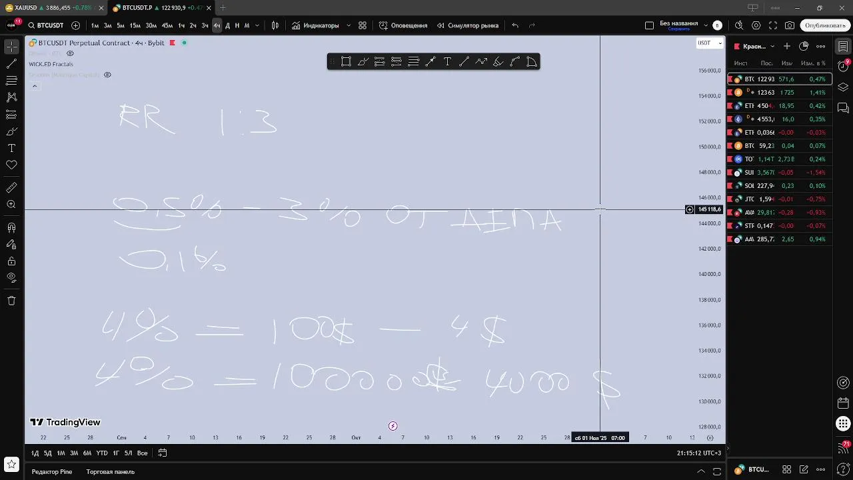Screen dimensions: 853x480
Task: Open the watchlist three-dots menu
Action: click(x=821, y=46)
